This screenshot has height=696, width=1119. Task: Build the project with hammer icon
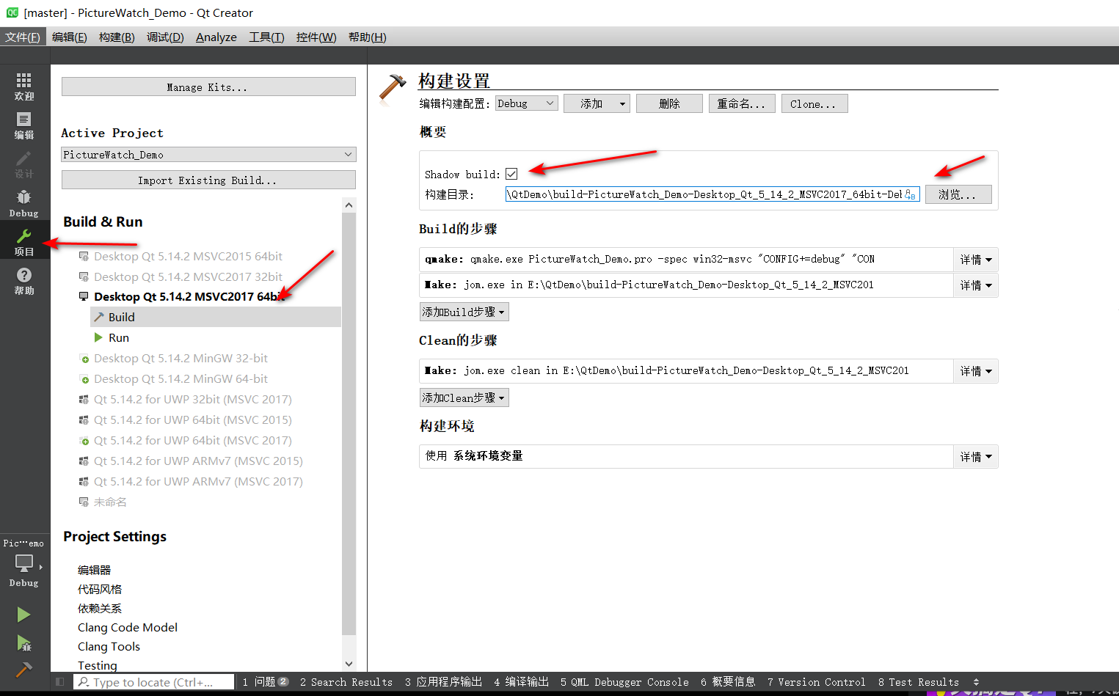coord(24,670)
